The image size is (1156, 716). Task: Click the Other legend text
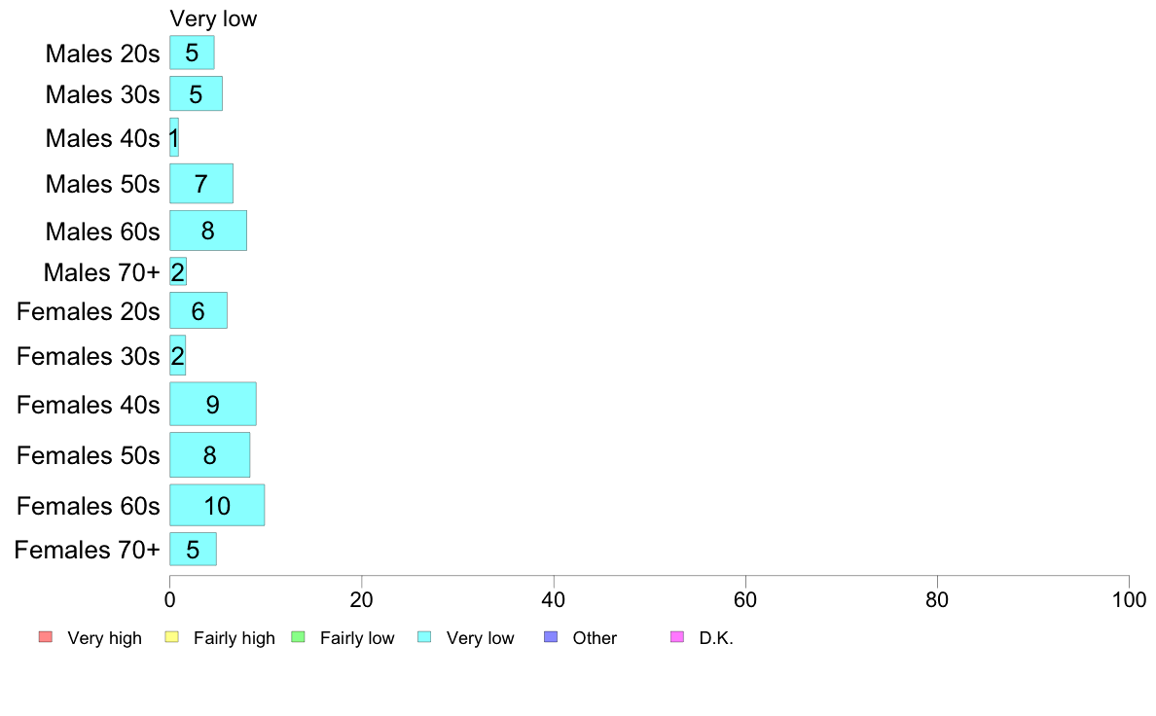595,638
